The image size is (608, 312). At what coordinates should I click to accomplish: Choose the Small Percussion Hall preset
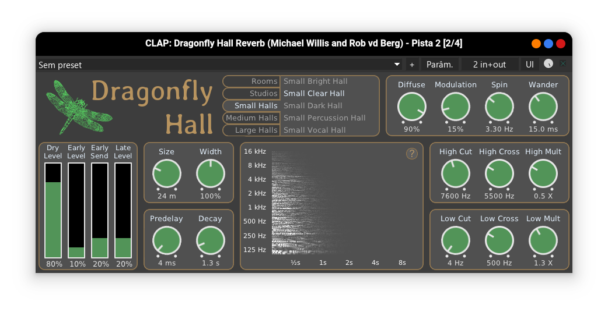point(324,118)
